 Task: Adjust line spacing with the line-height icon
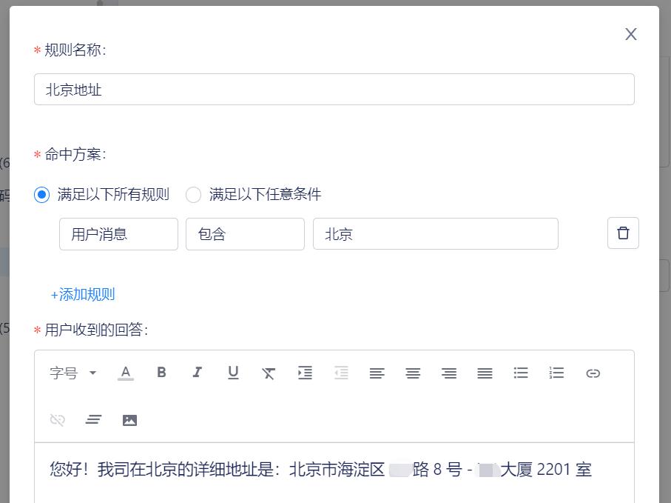point(93,419)
